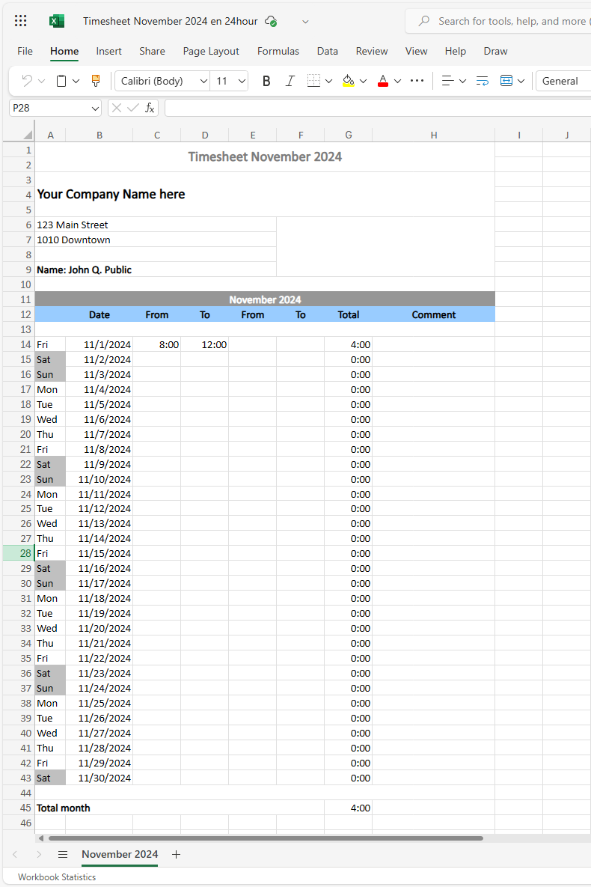The width and height of the screenshot is (591, 887).
Task: Go to previous sheet arrow
Action: (15, 854)
